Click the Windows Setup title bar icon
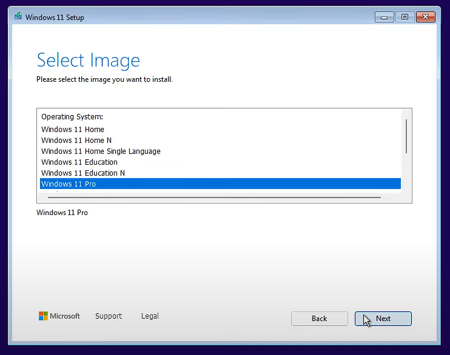This screenshot has height=355, width=450. click(18, 16)
